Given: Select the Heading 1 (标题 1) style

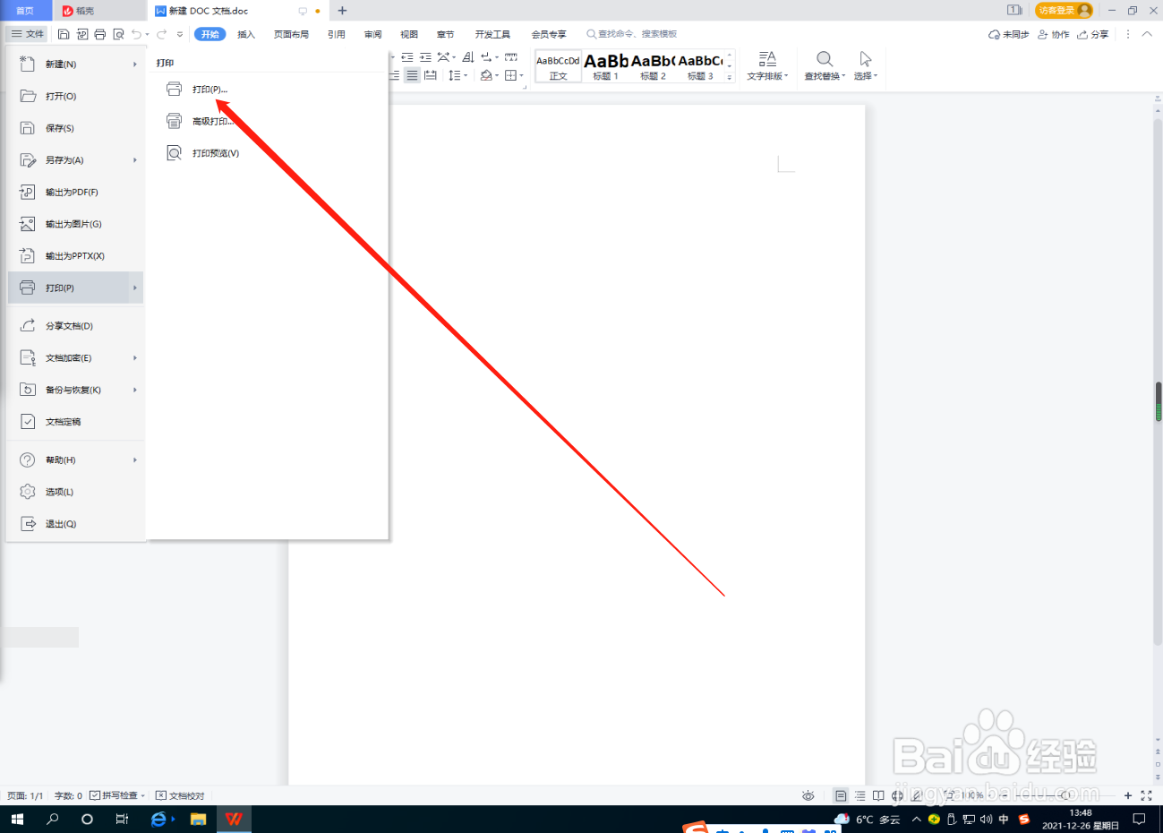Looking at the screenshot, I should (606, 67).
